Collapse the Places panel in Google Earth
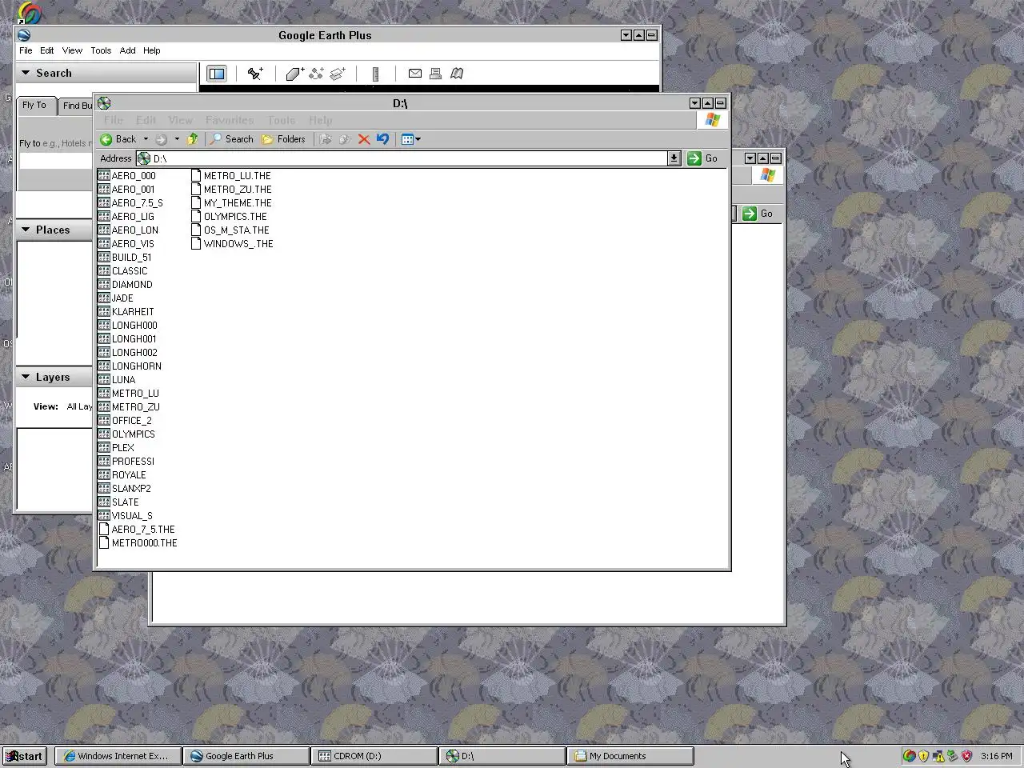Screen dimensions: 1024x768 tap(26, 230)
